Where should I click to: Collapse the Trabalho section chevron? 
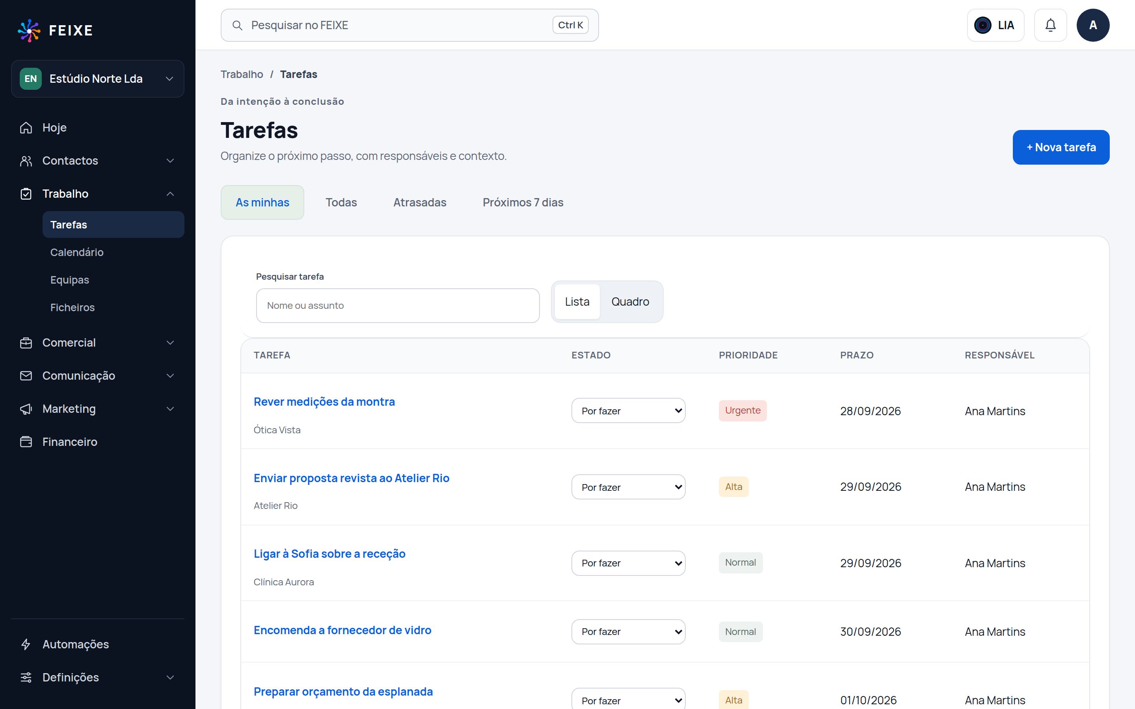[170, 194]
